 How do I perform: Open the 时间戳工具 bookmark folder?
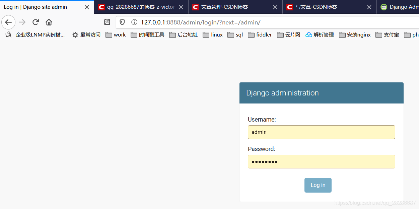pos(147,34)
